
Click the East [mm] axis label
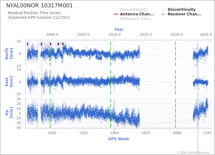(9, 82)
